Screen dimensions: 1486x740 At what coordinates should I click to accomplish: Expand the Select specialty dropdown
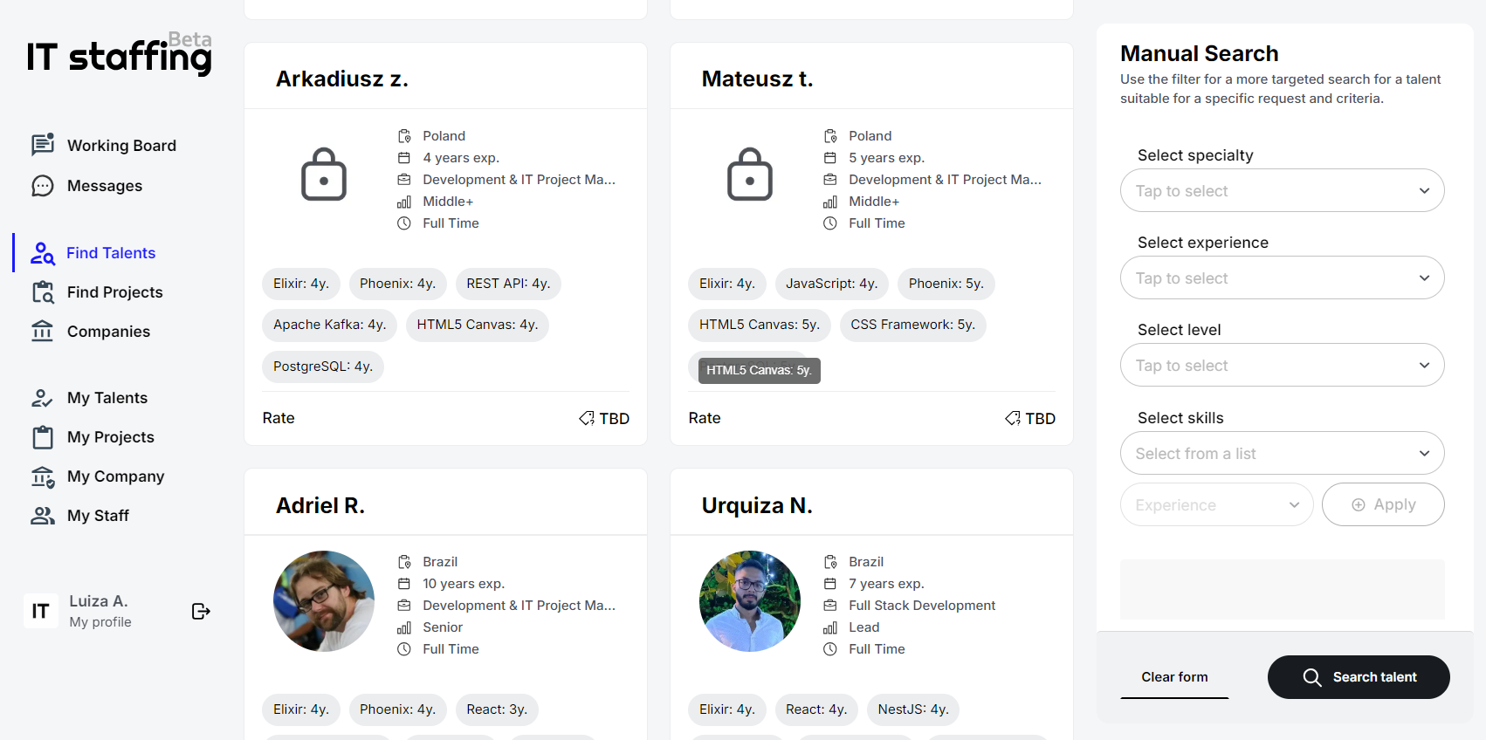point(1282,190)
